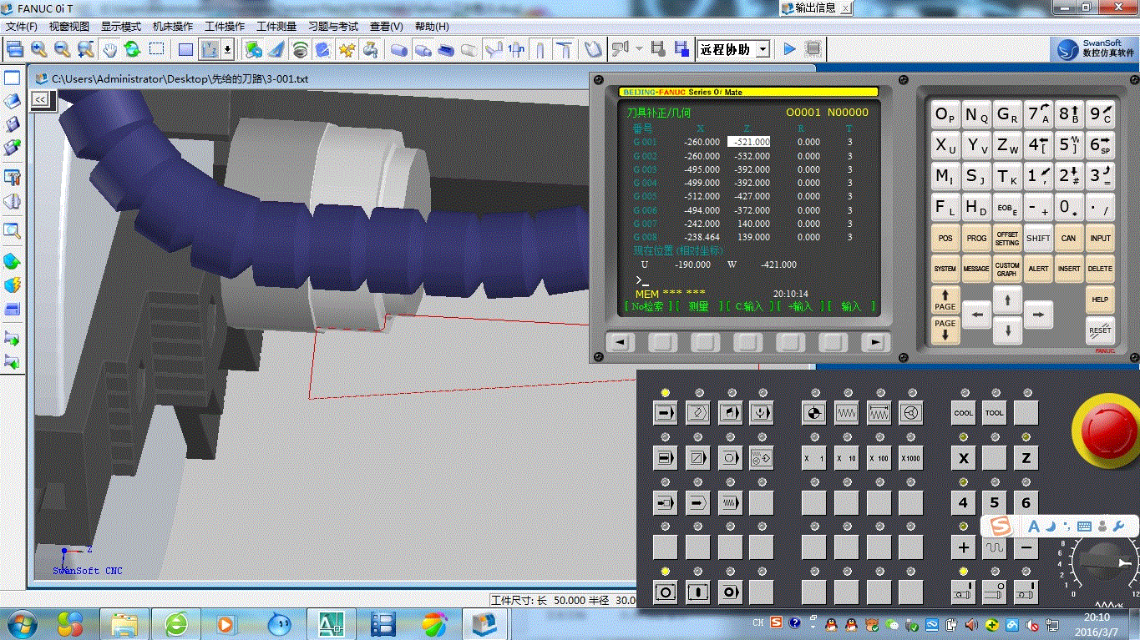Select the X 1 increment button

(x=813, y=458)
